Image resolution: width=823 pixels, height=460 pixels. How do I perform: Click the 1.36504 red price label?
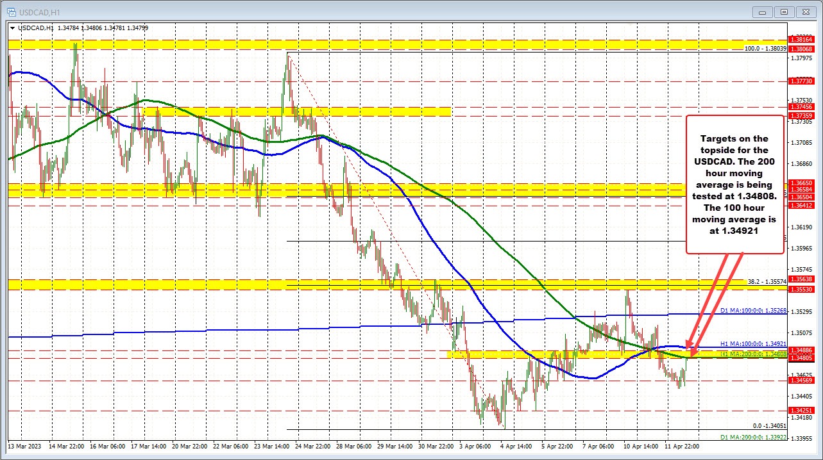tap(802, 197)
